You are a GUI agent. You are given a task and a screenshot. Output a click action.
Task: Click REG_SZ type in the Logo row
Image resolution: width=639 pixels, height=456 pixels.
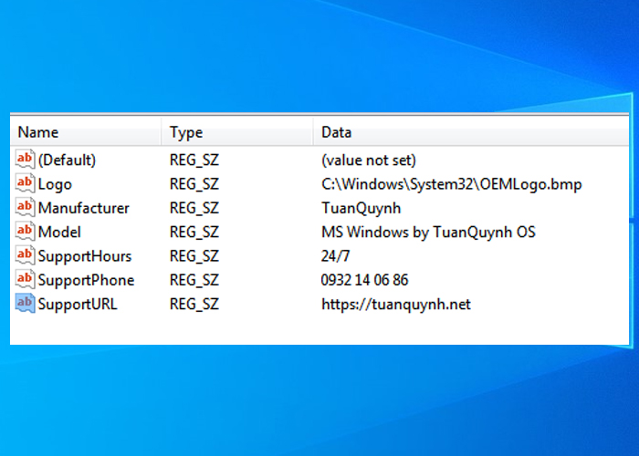pyautogui.click(x=194, y=184)
